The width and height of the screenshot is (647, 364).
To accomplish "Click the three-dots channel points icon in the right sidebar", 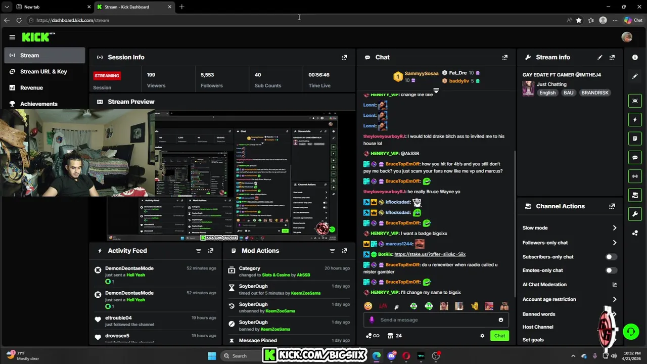I will pyautogui.click(x=635, y=233).
